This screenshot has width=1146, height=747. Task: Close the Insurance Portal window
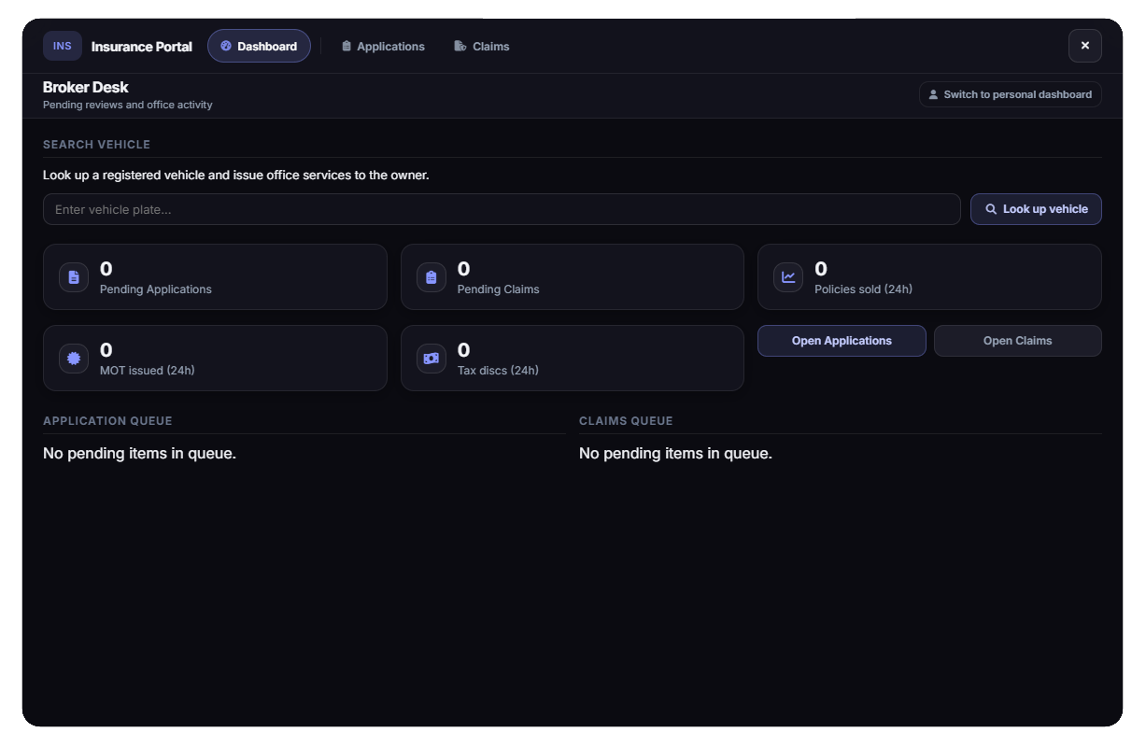point(1085,46)
